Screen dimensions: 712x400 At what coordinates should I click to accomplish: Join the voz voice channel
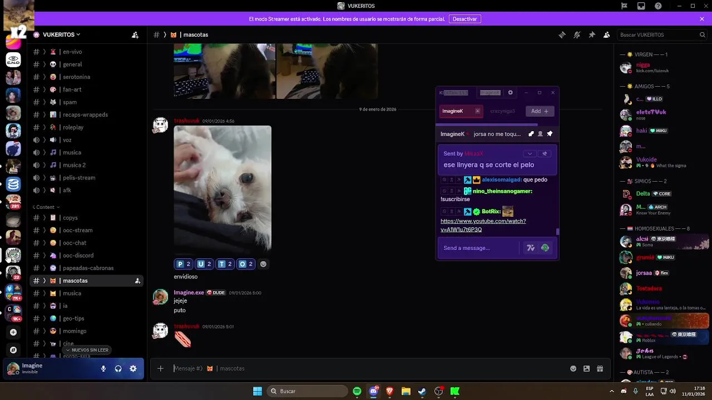click(87, 140)
